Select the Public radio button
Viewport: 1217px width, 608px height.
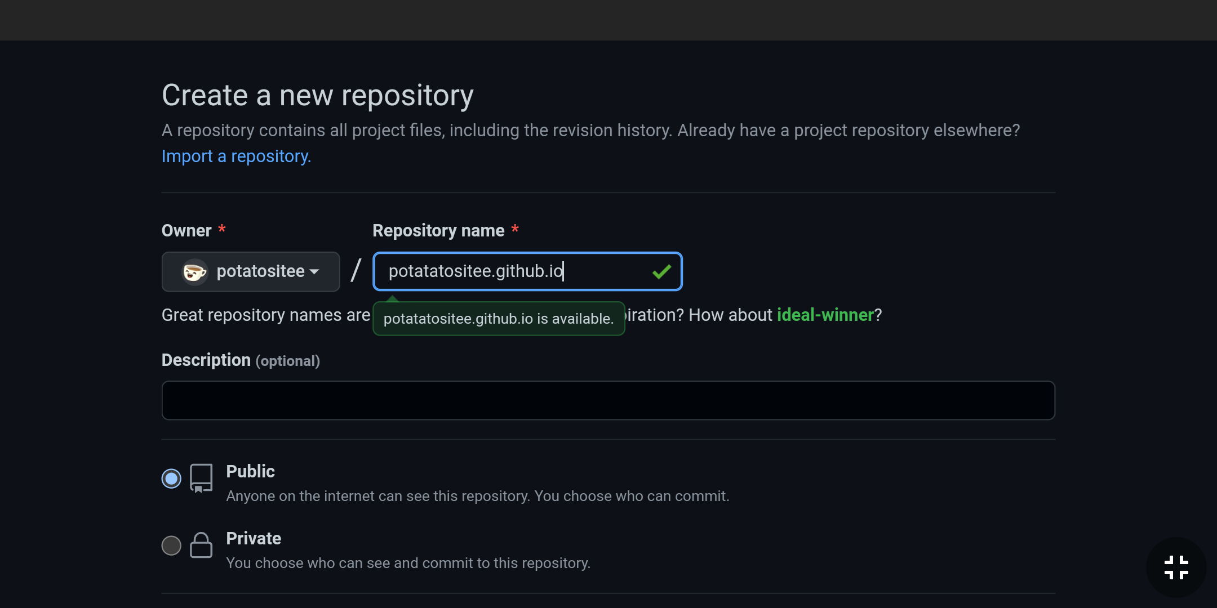coord(171,479)
